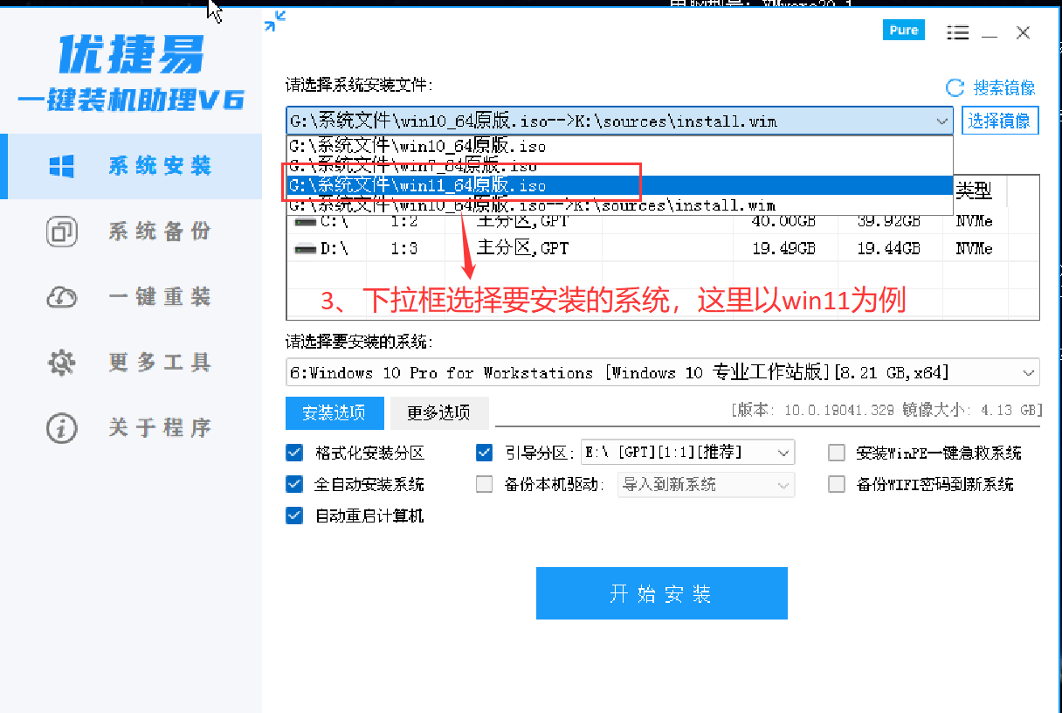Viewport: 1062px width, 713px height.
Task: Open the 引导分区 E:\ [GPT] dropdown
Action: [688, 453]
